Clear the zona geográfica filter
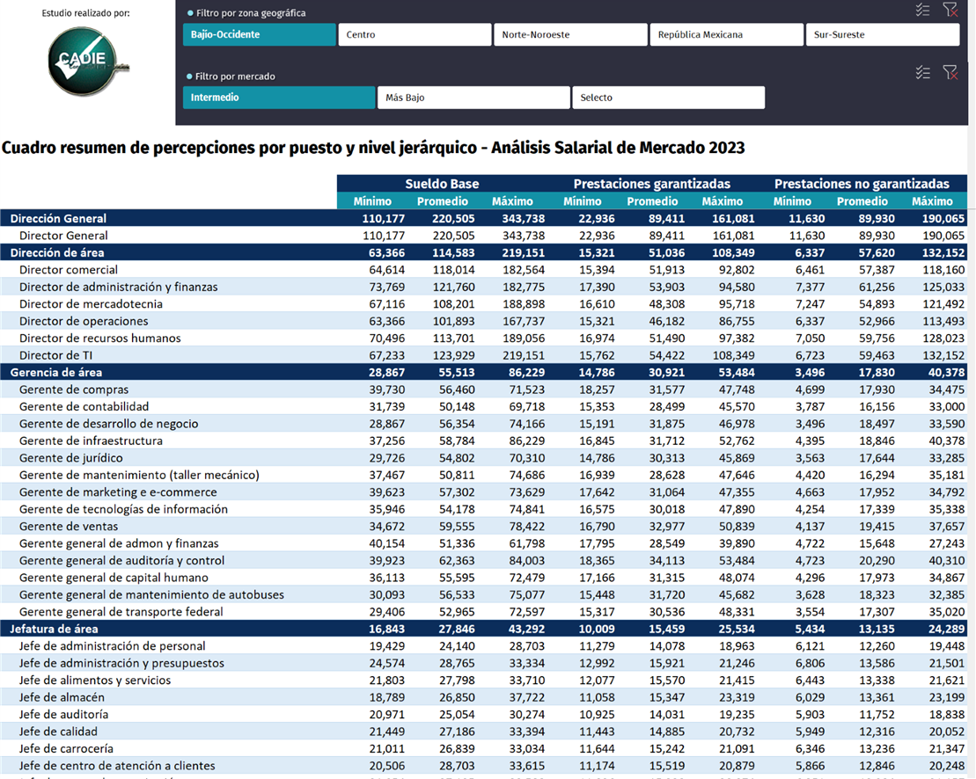Viewport: 976px width, 779px height. (950, 10)
